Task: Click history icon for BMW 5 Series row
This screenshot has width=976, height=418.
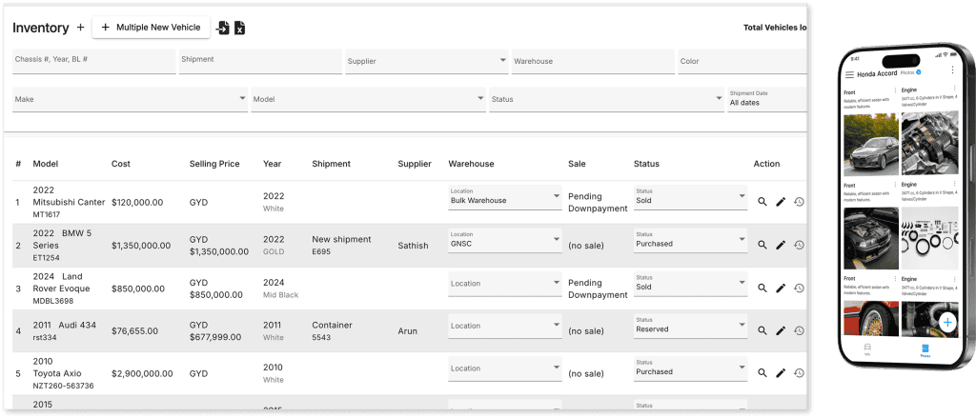Action: coord(800,245)
